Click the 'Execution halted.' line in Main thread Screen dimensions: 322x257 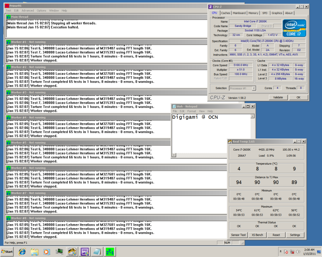coord(43,27)
